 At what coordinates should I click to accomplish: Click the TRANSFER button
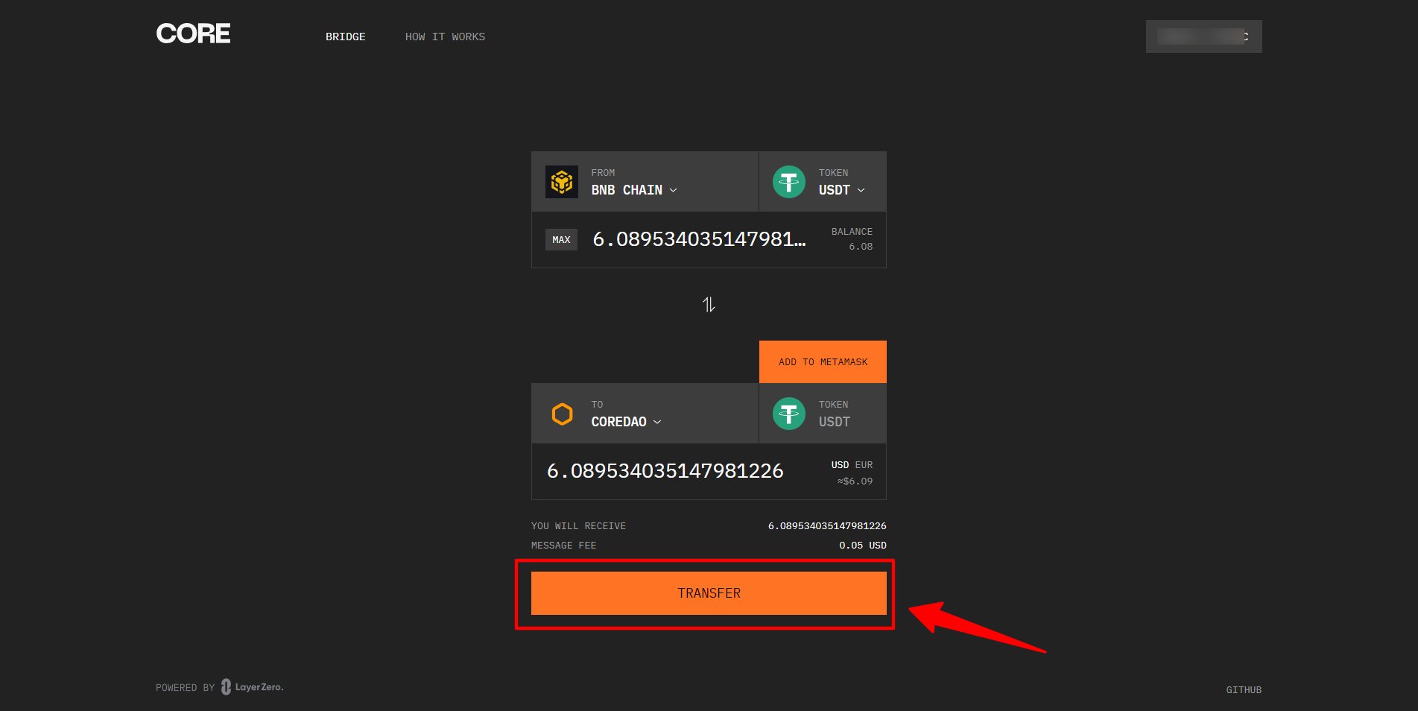point(708,592)
